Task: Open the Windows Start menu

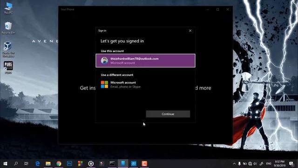Action: pos(5,164)
